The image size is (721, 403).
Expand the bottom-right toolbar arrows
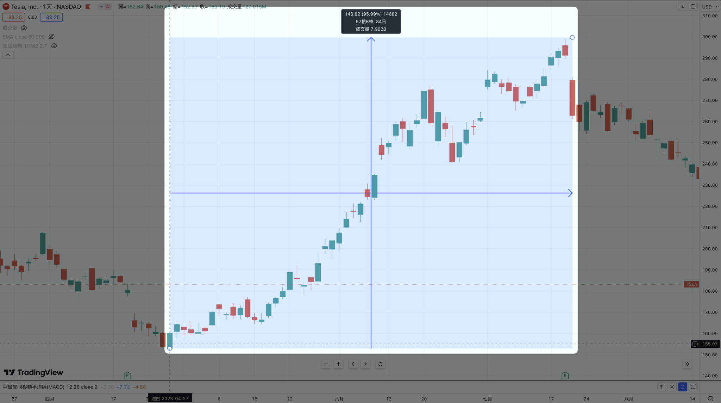click(x=687, y=364)
